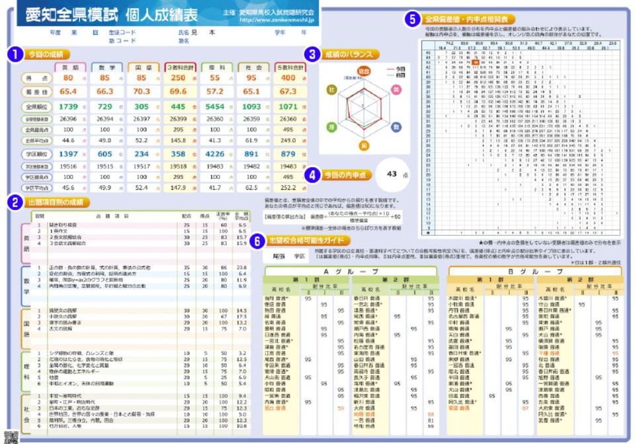Click the 国語 deviation value 70.3

click(x=142, y=92)
